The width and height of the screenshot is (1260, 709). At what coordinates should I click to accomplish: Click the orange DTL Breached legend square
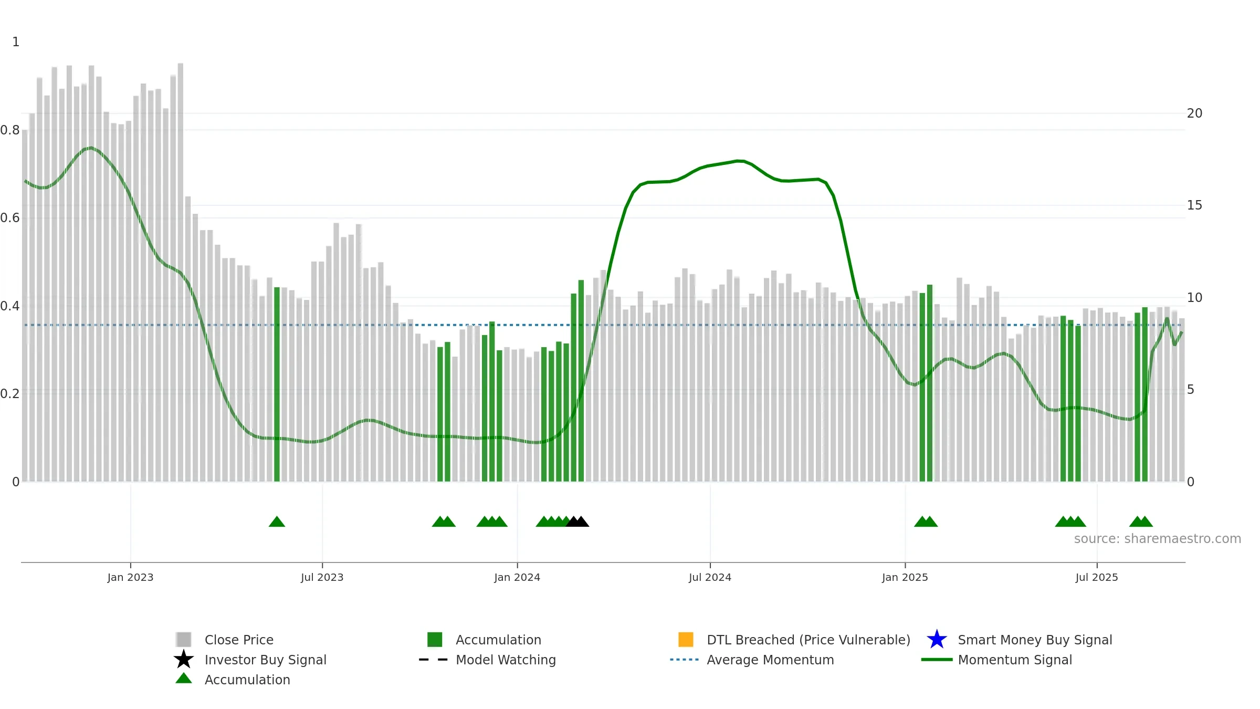[686, 639]
